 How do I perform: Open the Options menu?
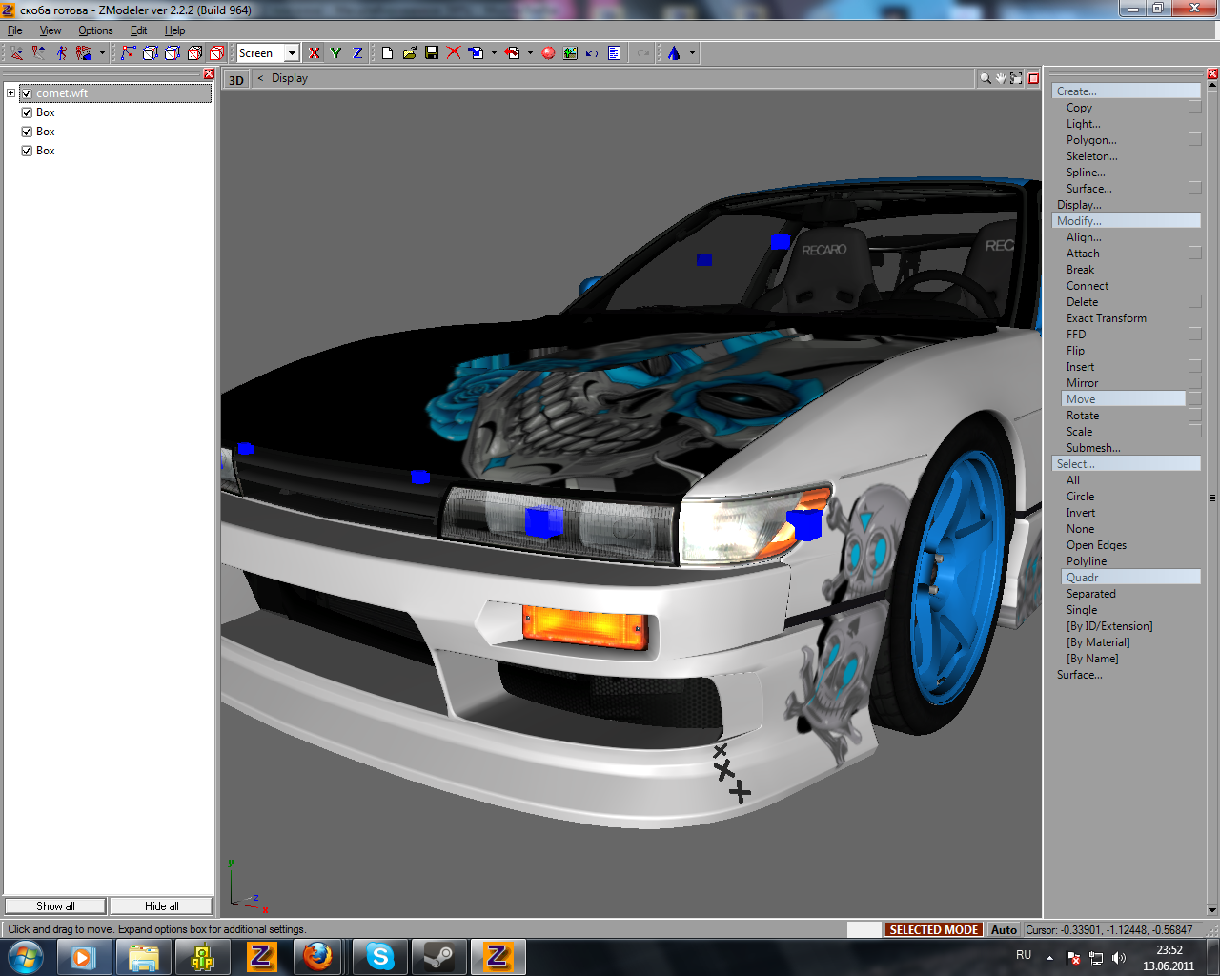(95, 30)
